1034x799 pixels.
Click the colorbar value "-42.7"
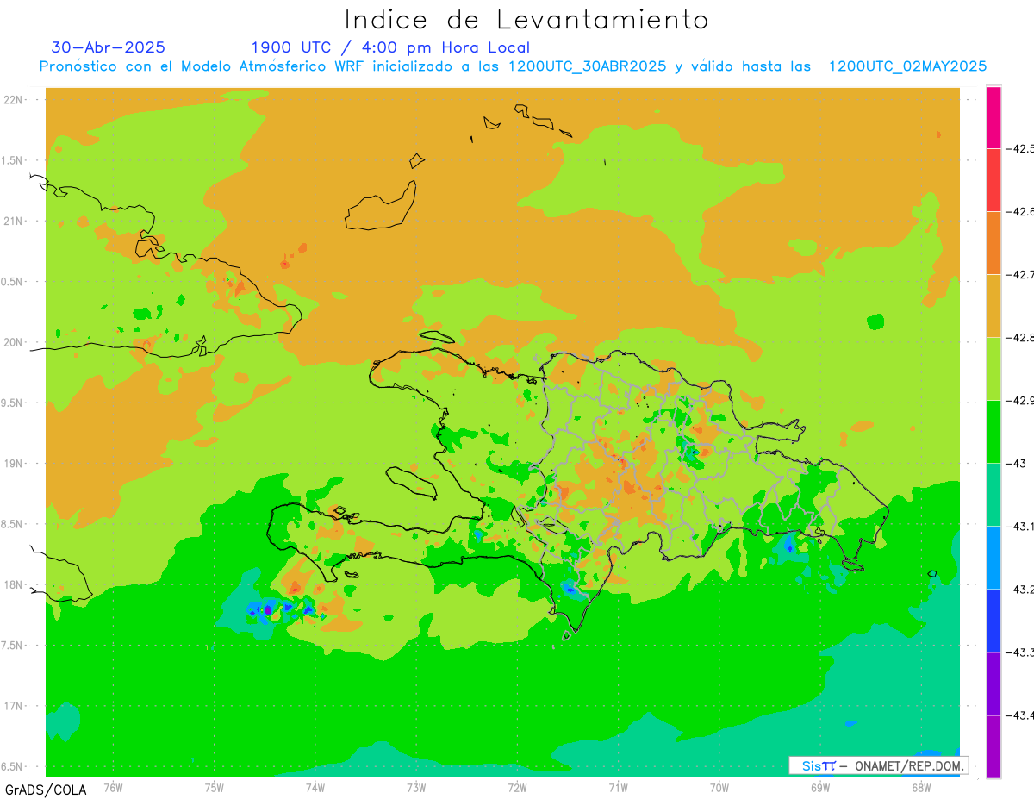[x=1021, y=274]
